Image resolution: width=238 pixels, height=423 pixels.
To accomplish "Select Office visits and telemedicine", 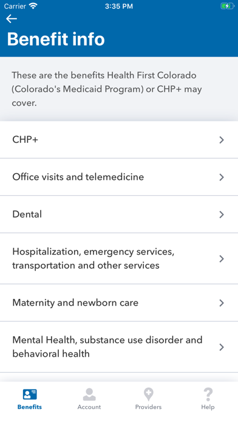I will (x=119, y=177).
